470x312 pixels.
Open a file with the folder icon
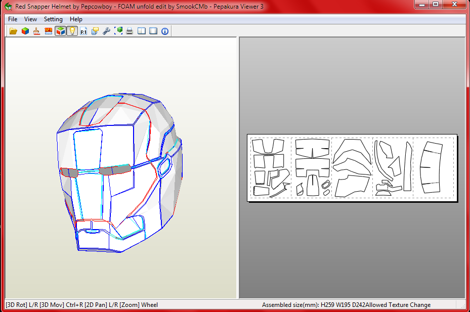(13, 31)
